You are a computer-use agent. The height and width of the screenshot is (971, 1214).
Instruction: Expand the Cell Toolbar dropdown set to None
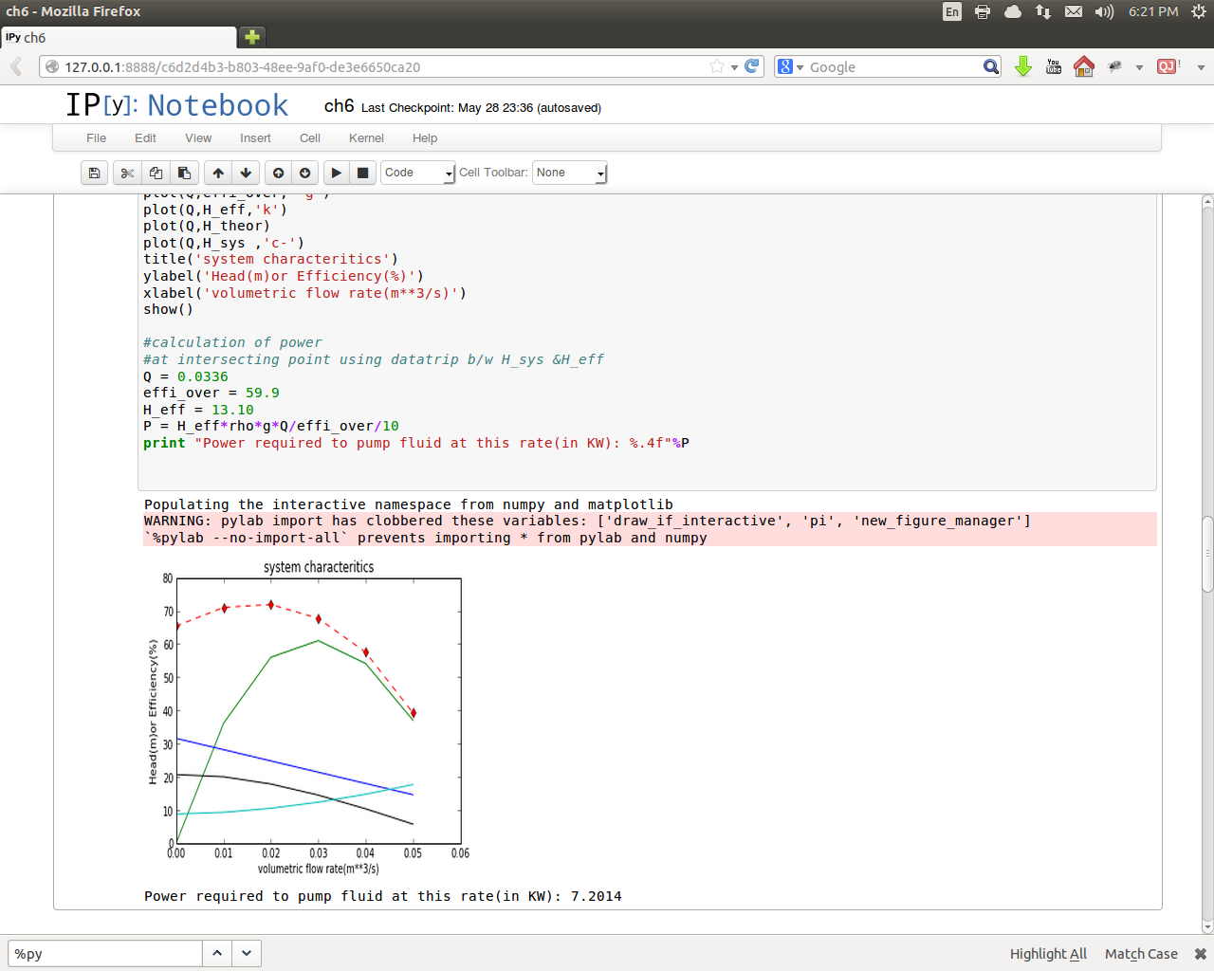[x=569, y=173]
